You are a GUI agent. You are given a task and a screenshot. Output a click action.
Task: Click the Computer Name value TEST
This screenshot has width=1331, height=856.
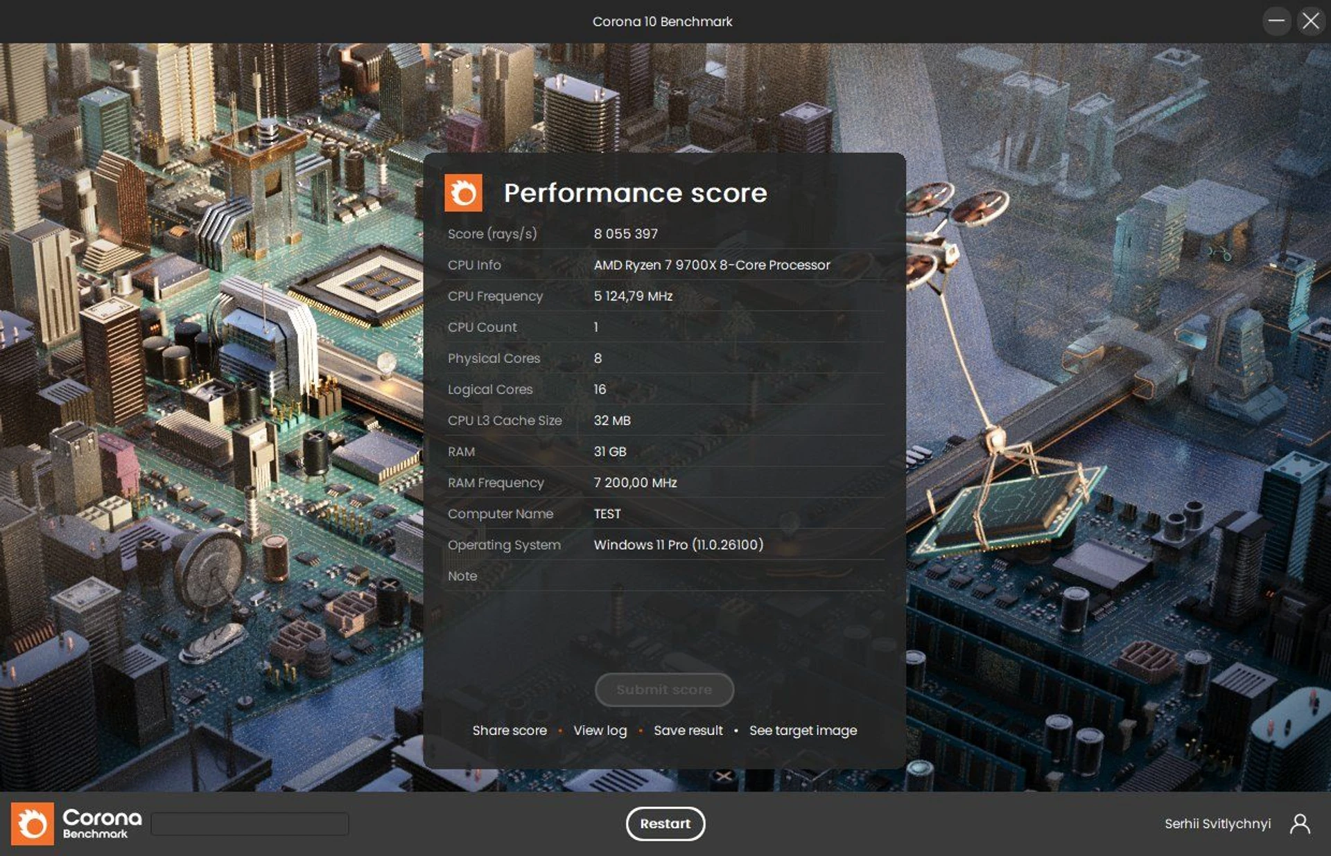pyautogui.click(x=607, y=514)
